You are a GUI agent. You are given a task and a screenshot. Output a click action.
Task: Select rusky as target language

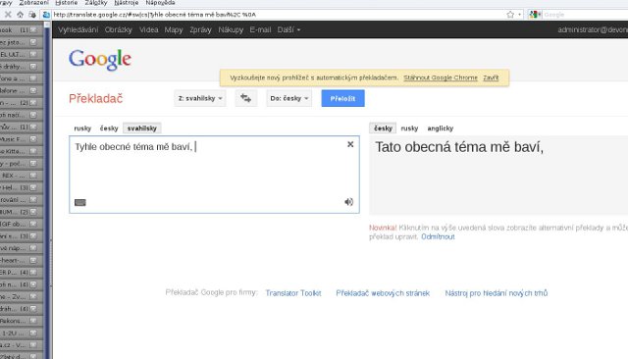pyautogui.click(x=409, y=128)
